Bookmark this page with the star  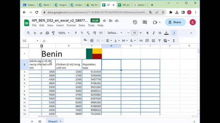[x=163, y=12]
